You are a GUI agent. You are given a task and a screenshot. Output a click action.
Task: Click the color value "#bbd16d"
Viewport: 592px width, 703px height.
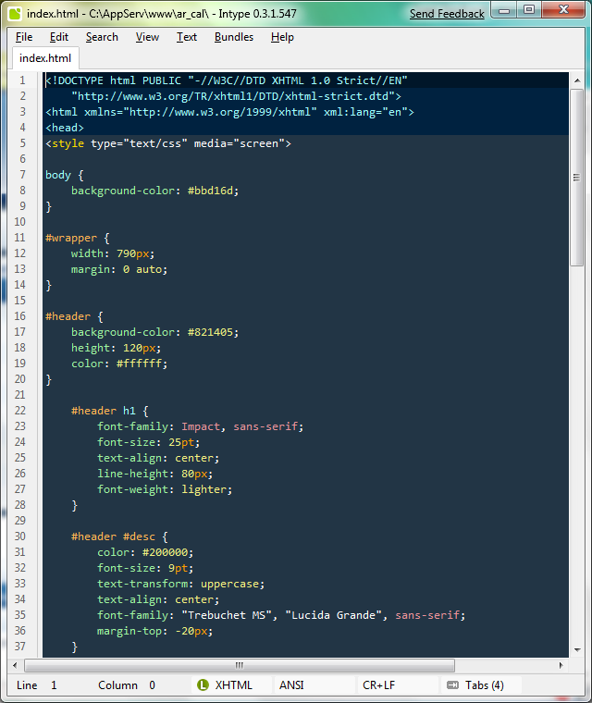[x=211, y=191]
